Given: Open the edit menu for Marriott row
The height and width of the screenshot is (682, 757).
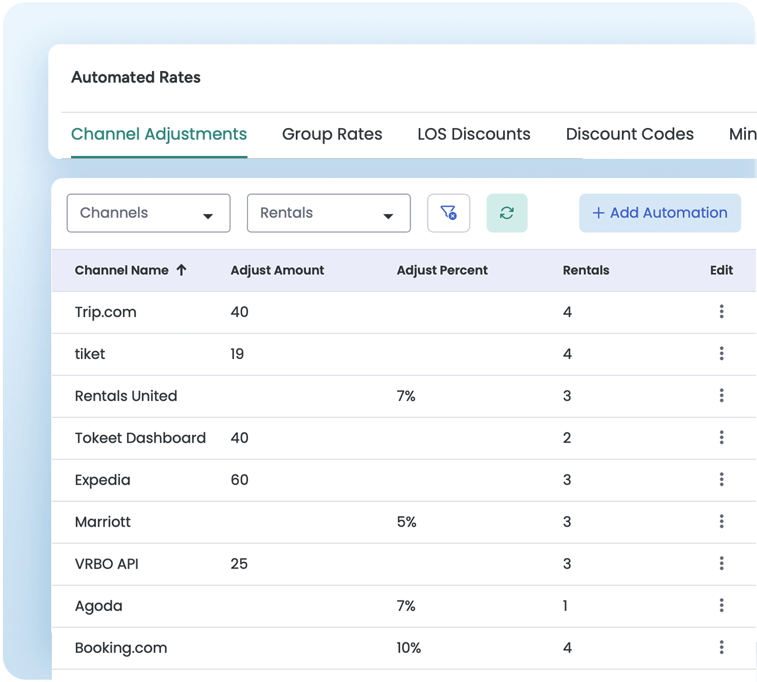Looking at the screenshot, I should click(x=721, y=521).
